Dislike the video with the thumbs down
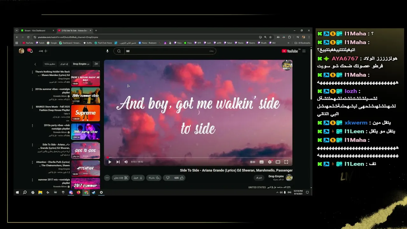Viewport: 407px width, 229px height. 168,178
